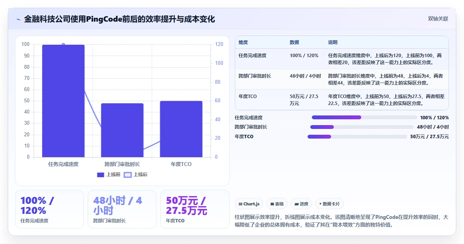Click the 双轴关联 label in header
Viewport: 464px width, 244px height.
(438, 19)
